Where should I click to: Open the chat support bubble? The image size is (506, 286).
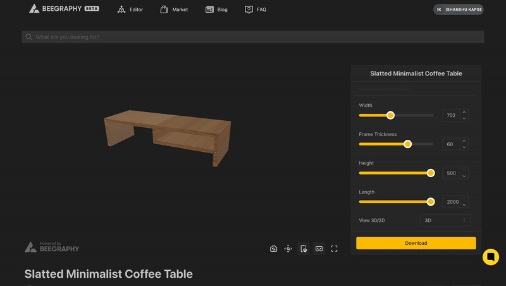click(x=491, y=257)
